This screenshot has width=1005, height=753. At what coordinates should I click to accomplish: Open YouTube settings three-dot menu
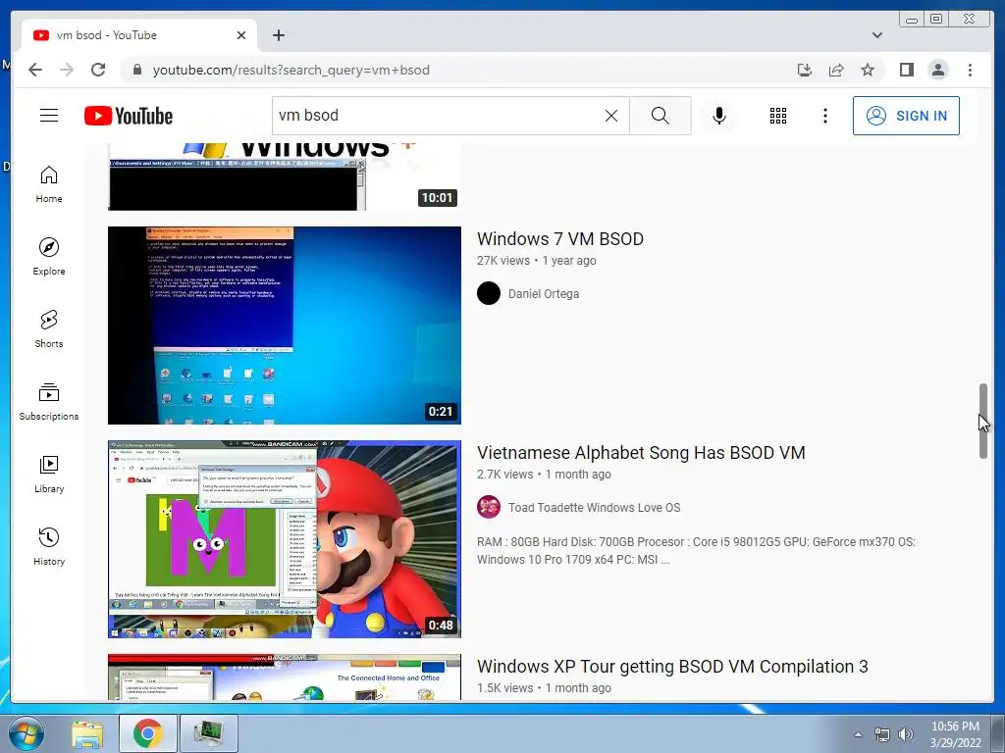pos(824,116)
